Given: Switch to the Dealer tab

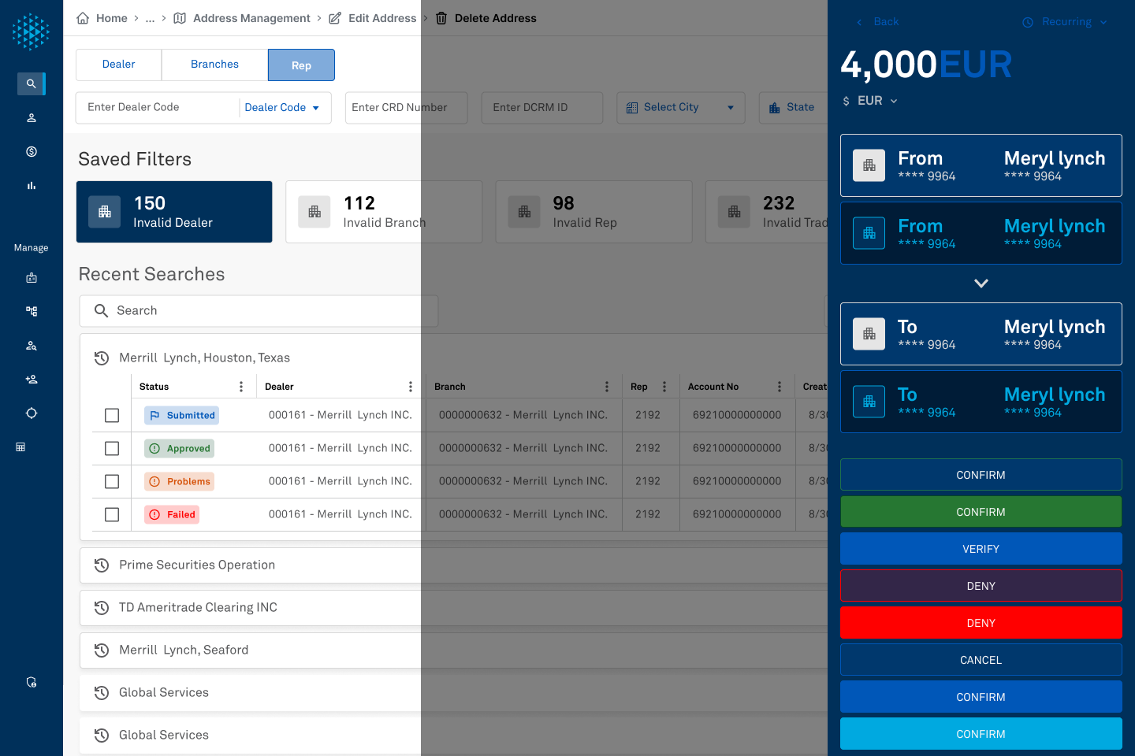Looking at the screenshot, I should [x=118, y=65].
